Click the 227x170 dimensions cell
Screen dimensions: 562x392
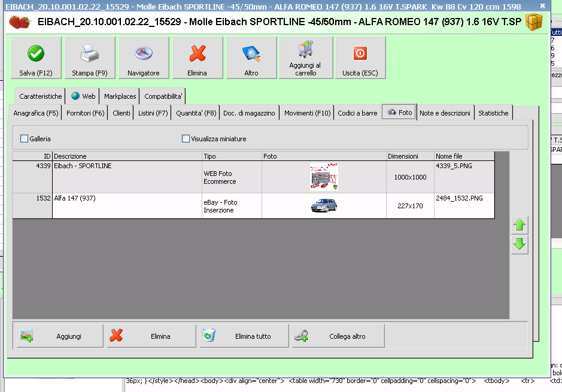point(411,206)
